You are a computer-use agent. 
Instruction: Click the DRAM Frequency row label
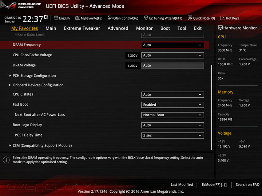[x=27, y=45]
